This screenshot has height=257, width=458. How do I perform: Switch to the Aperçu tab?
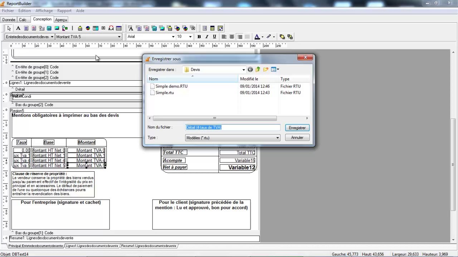(61, 20)
